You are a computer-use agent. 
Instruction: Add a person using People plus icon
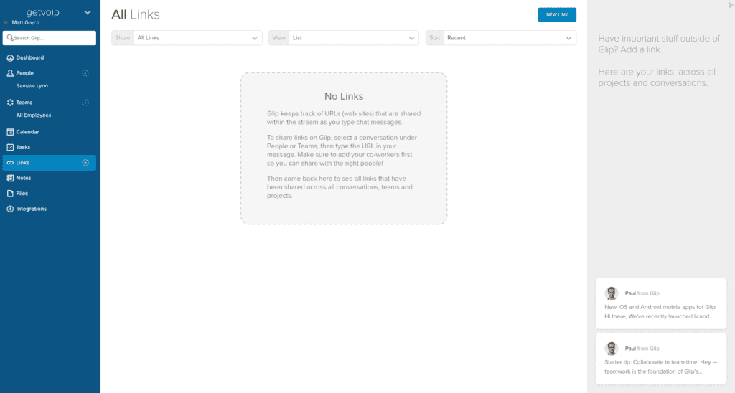pos(85,73)
